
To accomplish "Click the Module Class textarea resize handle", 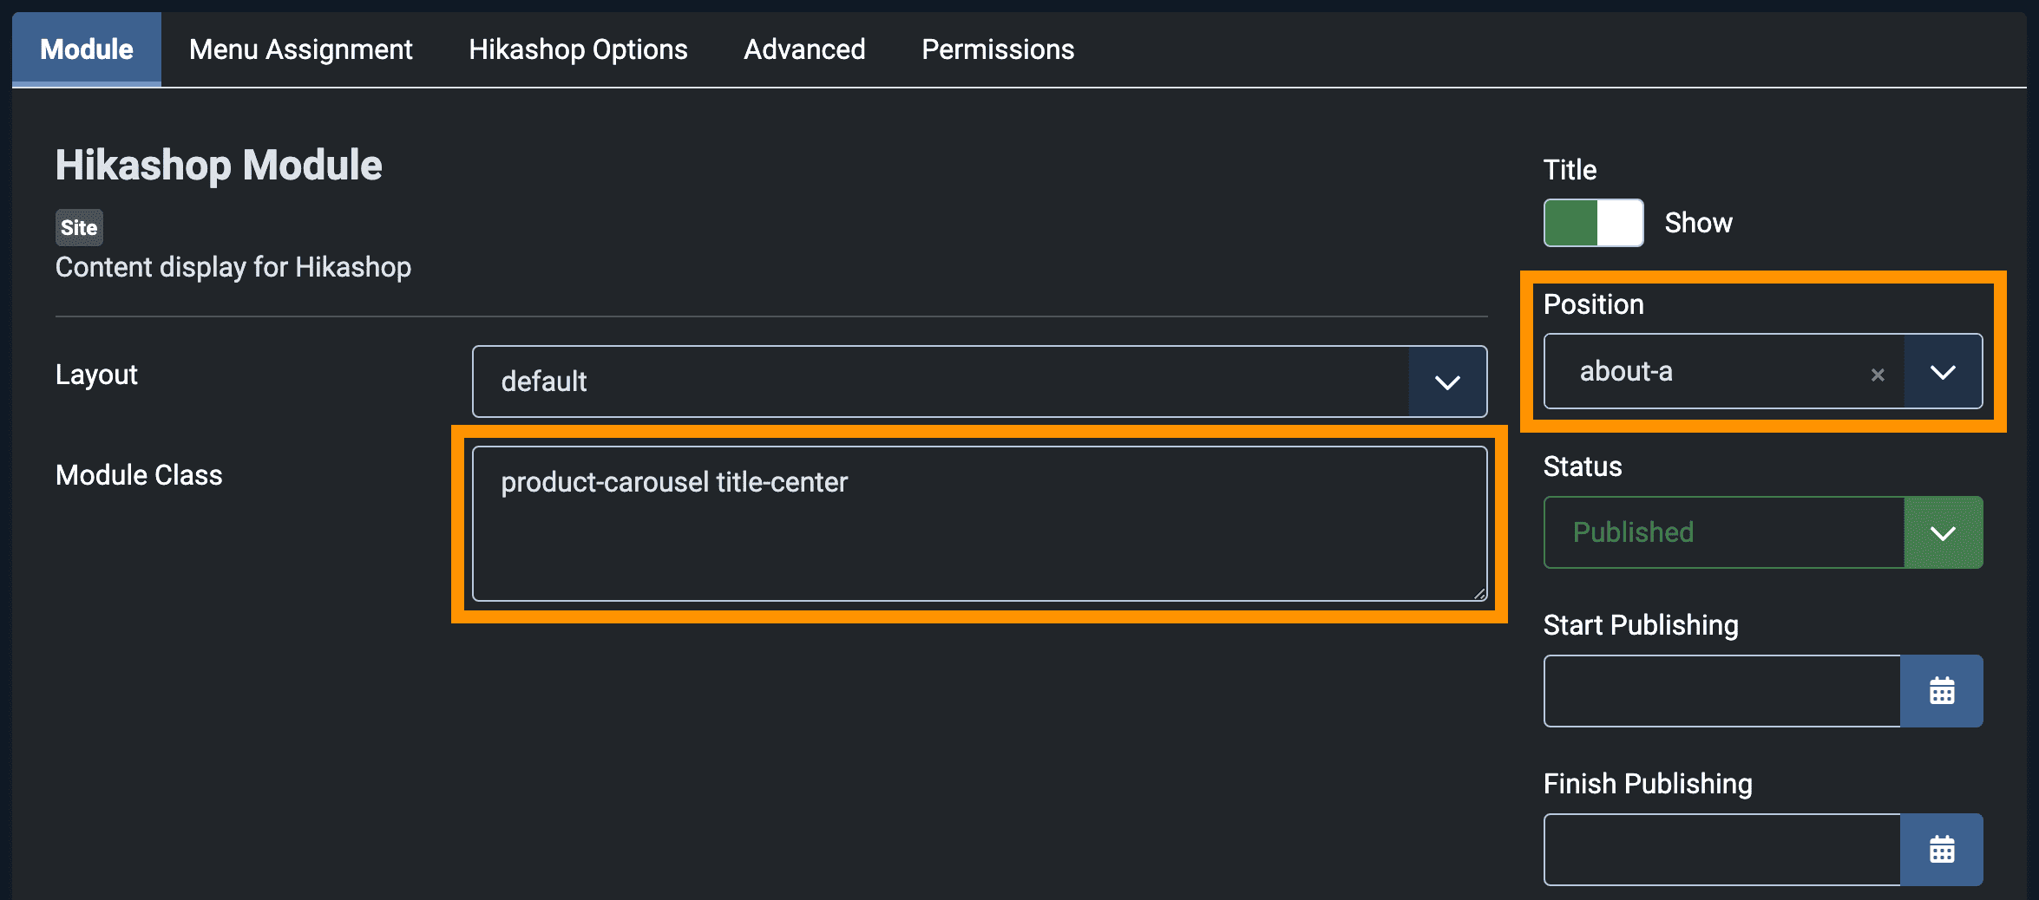I will click(x=1478, y=593).
